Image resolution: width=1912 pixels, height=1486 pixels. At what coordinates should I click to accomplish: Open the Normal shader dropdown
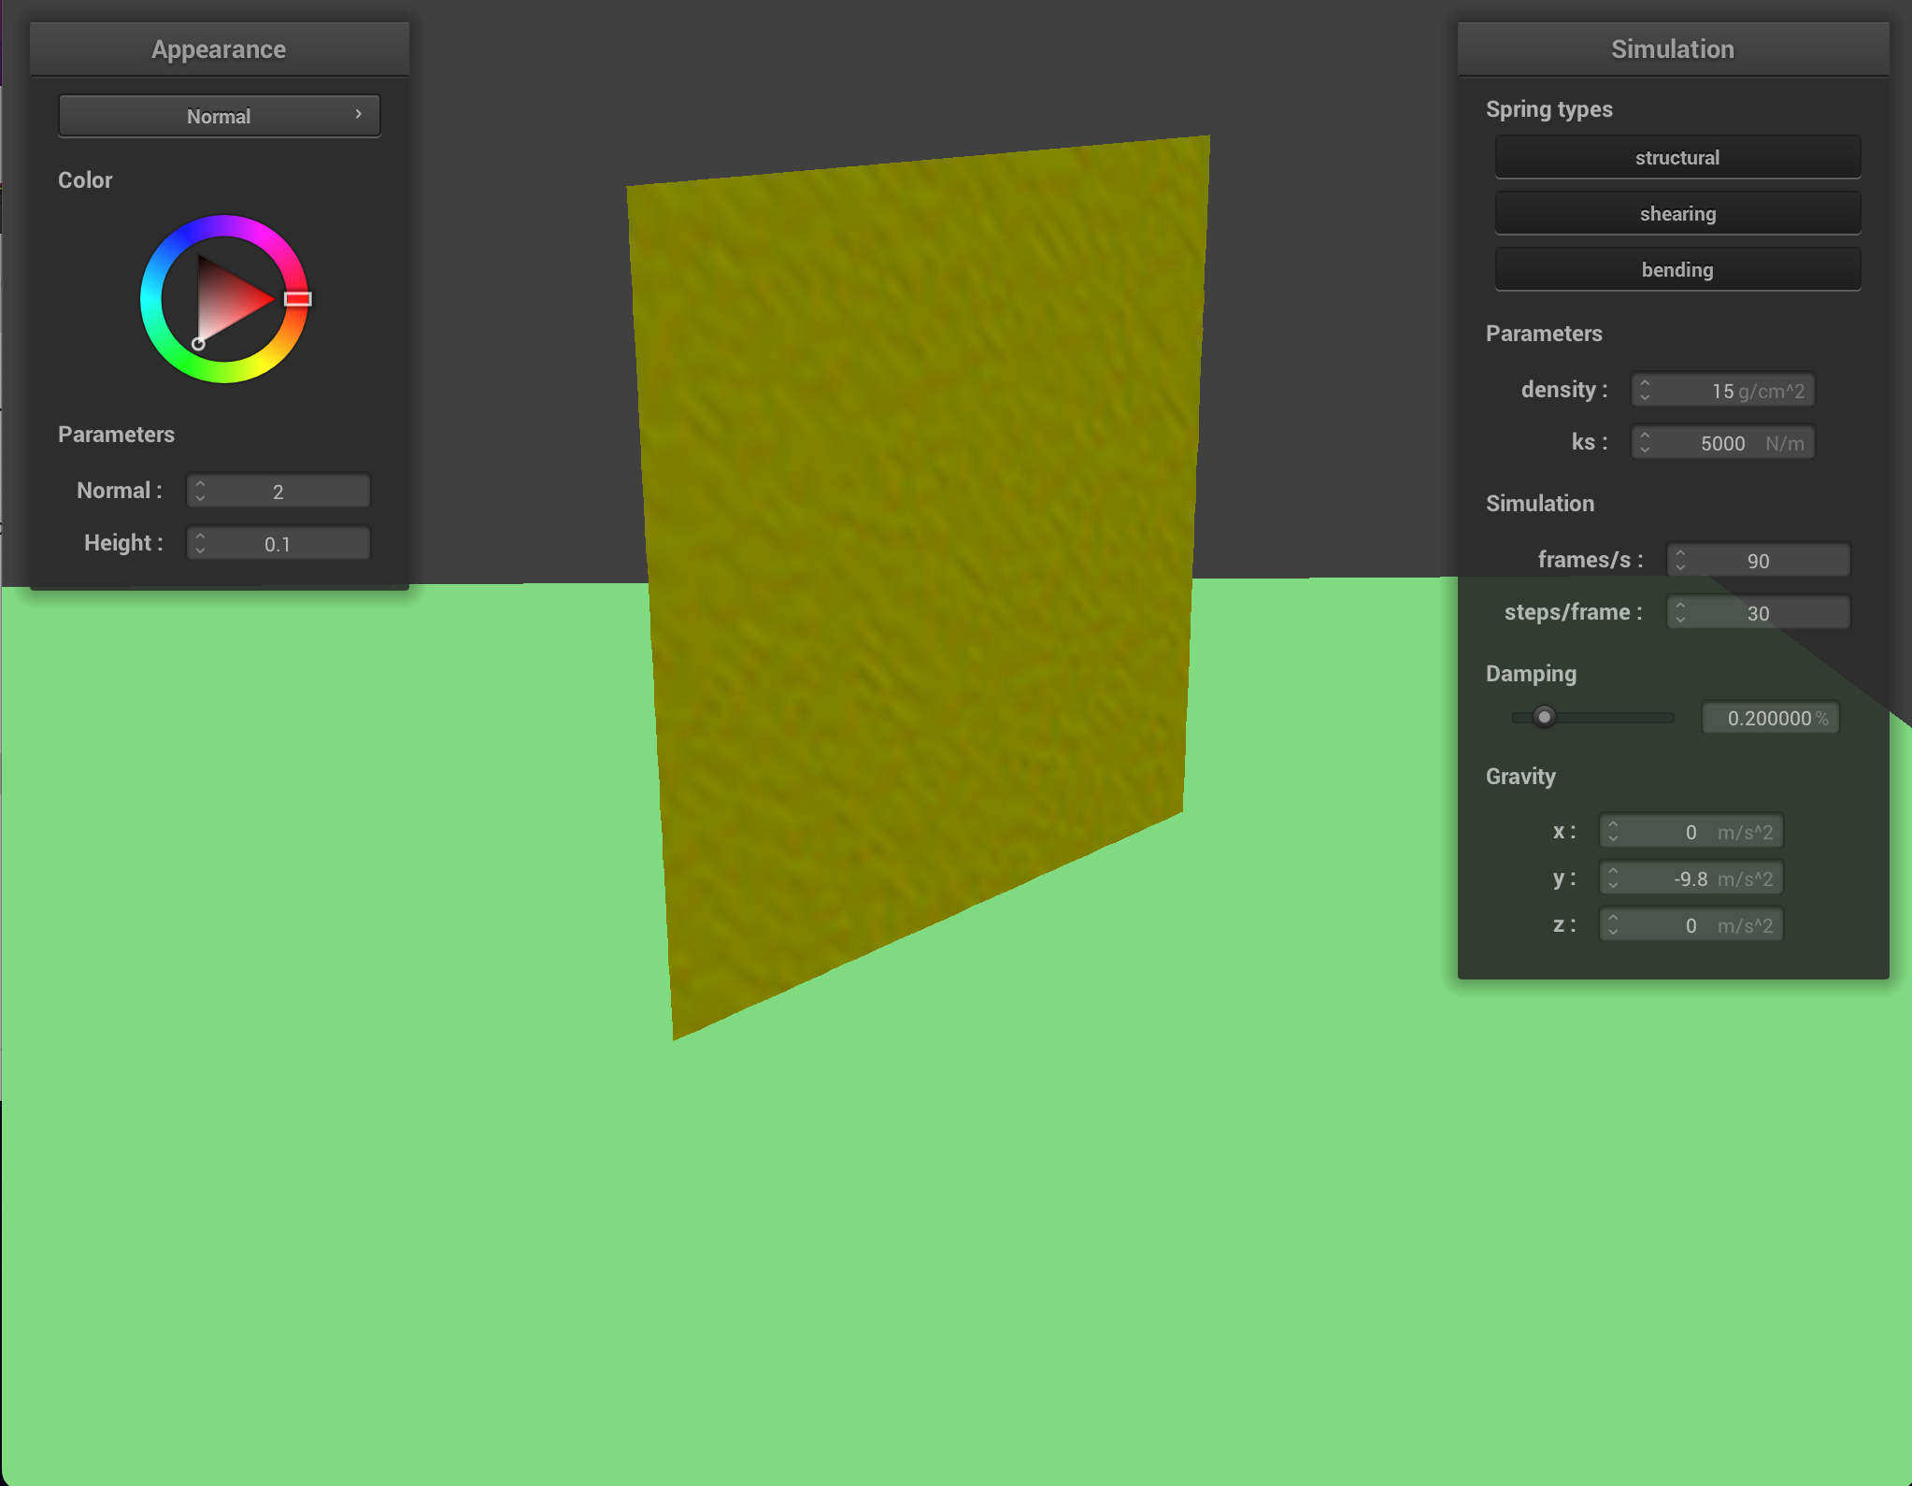pyautogui.click(x=219, y=115)
